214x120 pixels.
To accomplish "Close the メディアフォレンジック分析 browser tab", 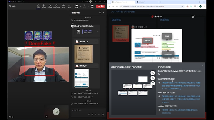I will (x=134, y=2).
